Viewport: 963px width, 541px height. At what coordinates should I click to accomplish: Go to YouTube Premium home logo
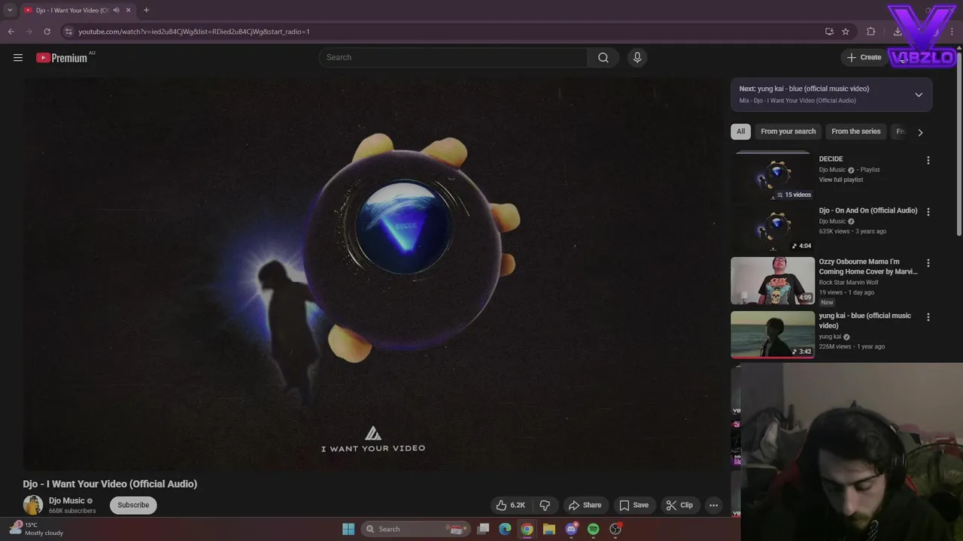[62, 58]
